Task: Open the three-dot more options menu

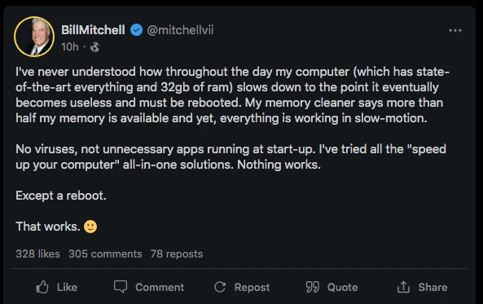Action: (x=455, y=30)
